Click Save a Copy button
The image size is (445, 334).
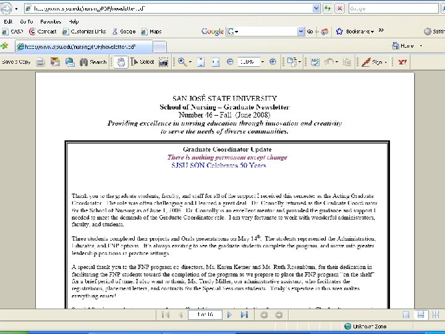click(16, 62)
